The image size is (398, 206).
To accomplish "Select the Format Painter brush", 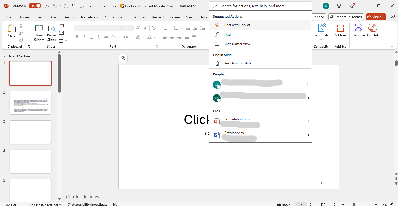I will point(21,40).
